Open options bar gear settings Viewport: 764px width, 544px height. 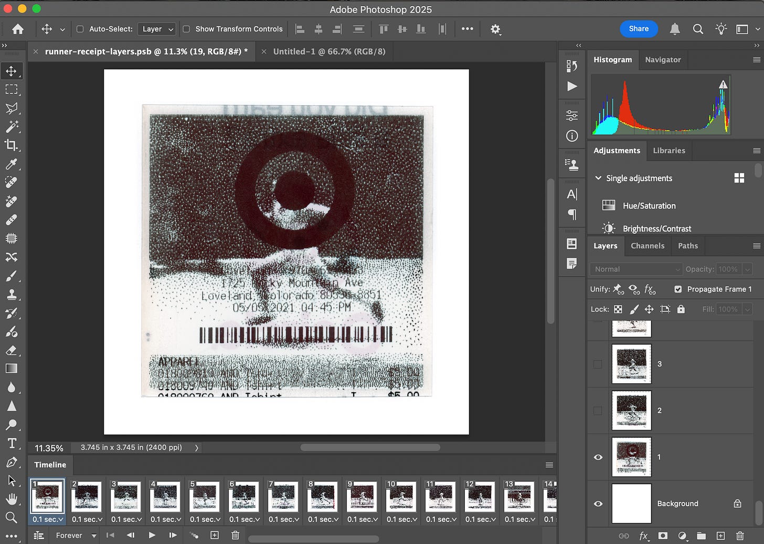(495, 29)
